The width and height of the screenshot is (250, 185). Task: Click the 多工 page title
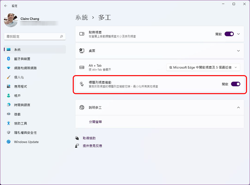pyautogui.click(x=104, y=17)
